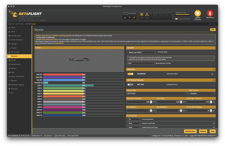Open the CLI tab
225x146 pixels.
[x=19, y=93]
